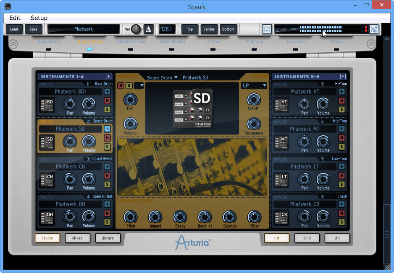Click the plus icon beside Phatwerk_CH
This screenshot has height=273, width=394.
(107, 166)
